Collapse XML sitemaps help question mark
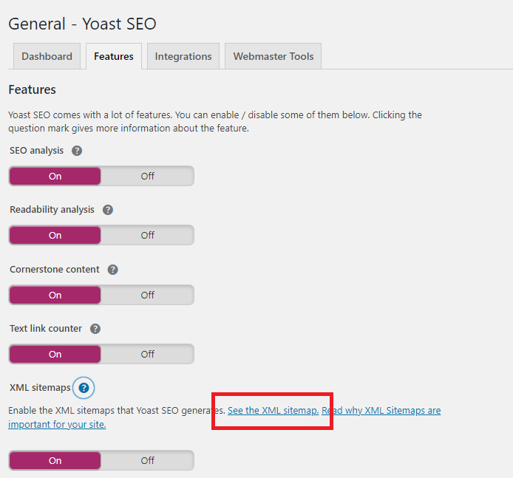 (x=84, y=388)
